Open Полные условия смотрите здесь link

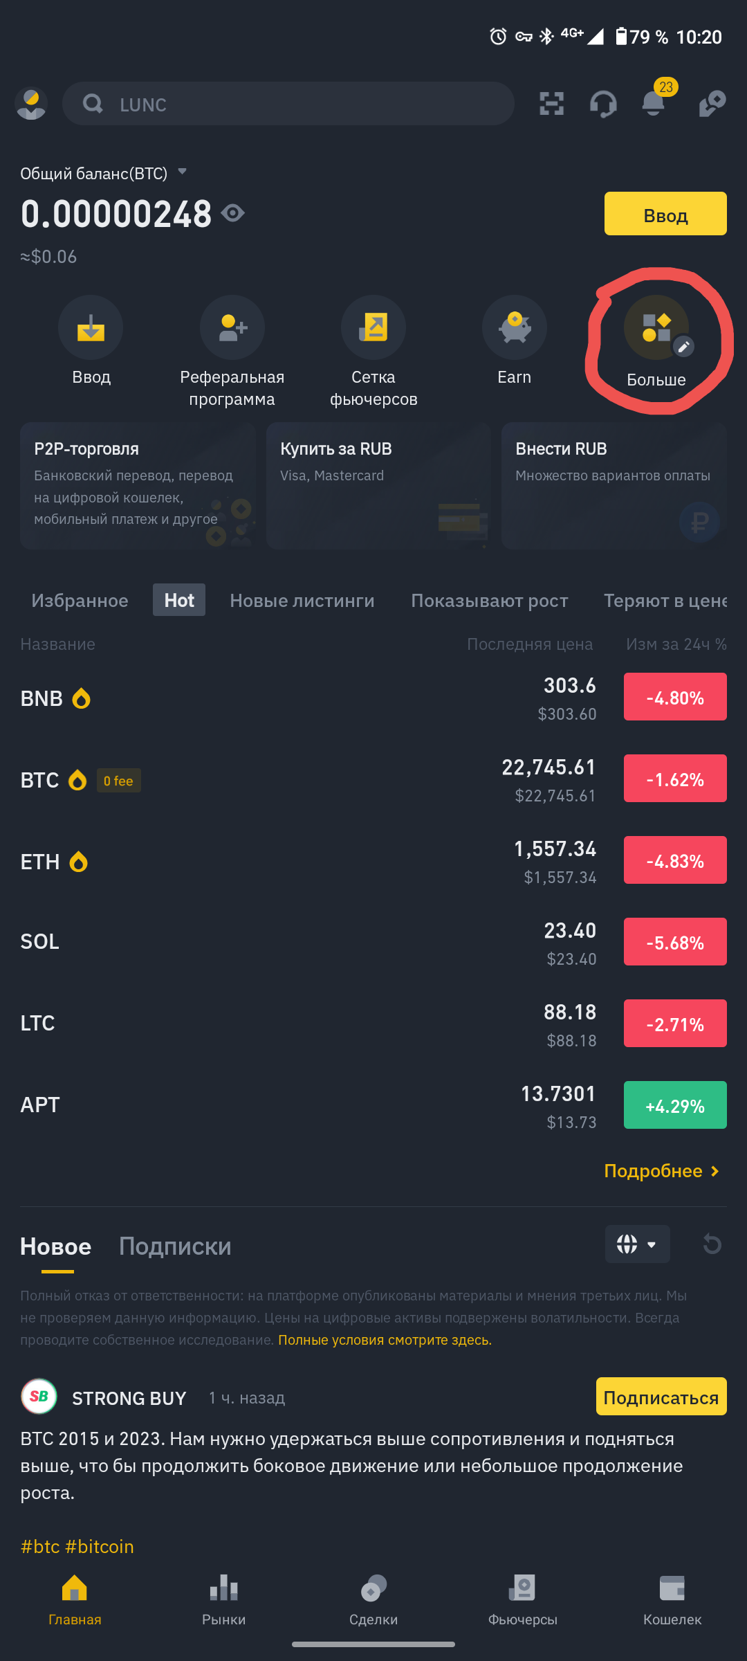[x=385, y=1340]
